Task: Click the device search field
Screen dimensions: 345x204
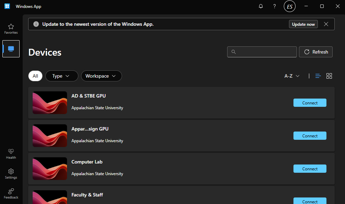Action: (x=262, y=52)
